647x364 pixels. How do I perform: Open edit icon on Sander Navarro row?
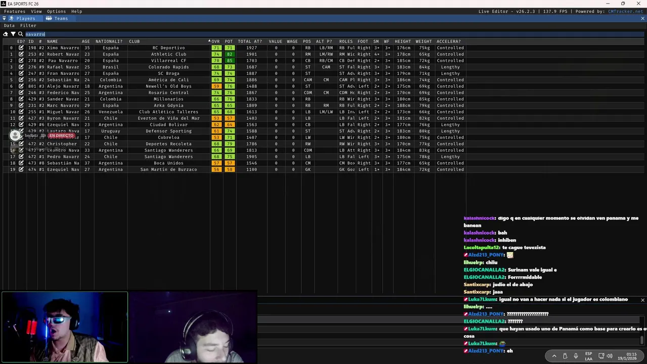pyautogui.click(x=21, y=99)
